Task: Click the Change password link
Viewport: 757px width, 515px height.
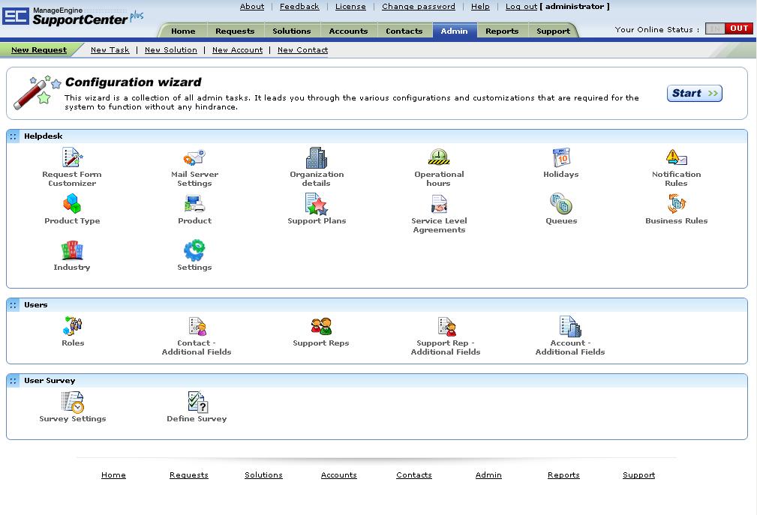Action: tap(418, 7)
